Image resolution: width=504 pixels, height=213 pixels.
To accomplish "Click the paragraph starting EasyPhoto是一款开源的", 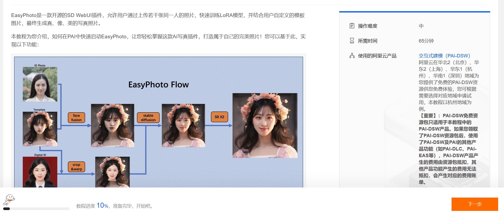I will (158, 19).
